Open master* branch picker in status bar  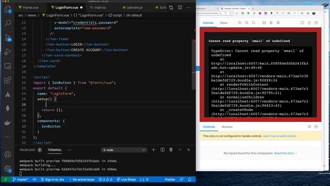pyautogui.click(x=20, y=179)
